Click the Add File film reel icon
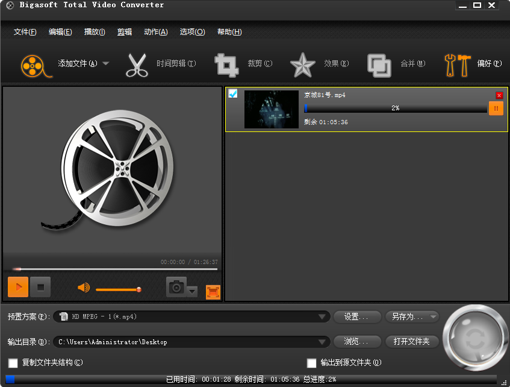The width and height of the screenshot is (510, 387). pyautogui.click(x=34, y=64)
